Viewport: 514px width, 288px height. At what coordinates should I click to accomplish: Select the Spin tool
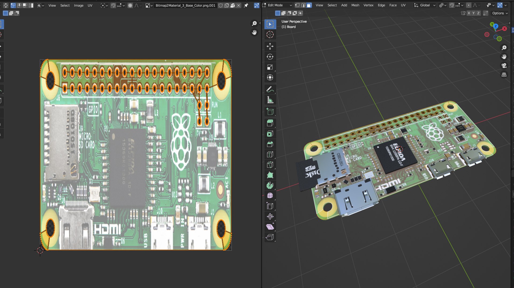pos(270,186)
